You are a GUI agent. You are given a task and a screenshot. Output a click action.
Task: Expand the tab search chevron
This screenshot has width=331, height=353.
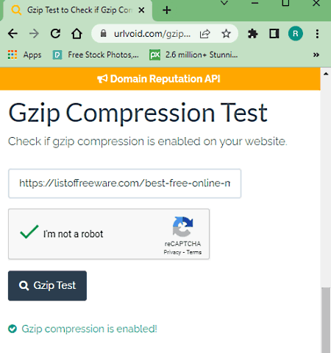[x=224, y=3]
